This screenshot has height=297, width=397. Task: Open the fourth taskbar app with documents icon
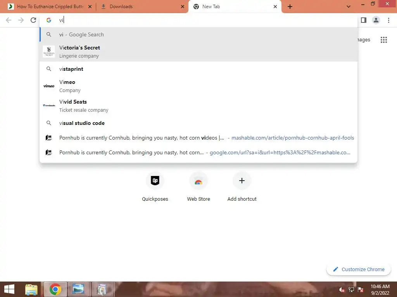(x=102, y=289)
